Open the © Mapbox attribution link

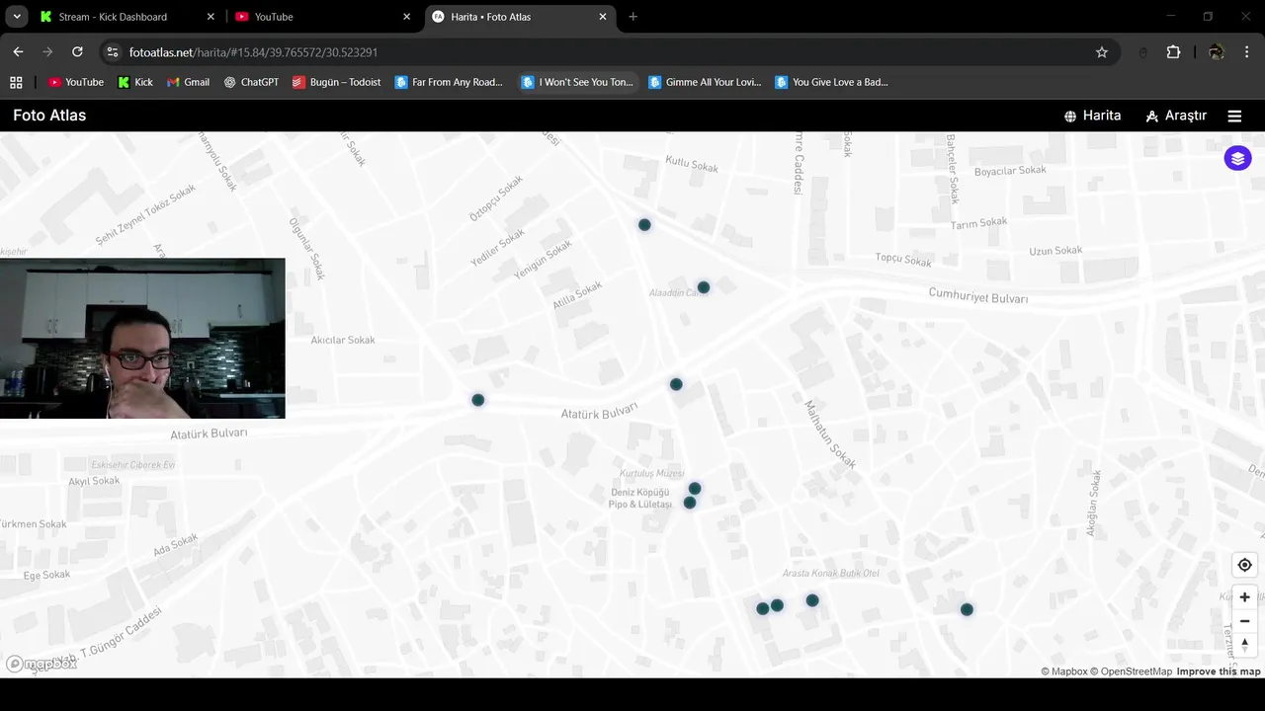pyautogui.click(x=1063, y=671)
